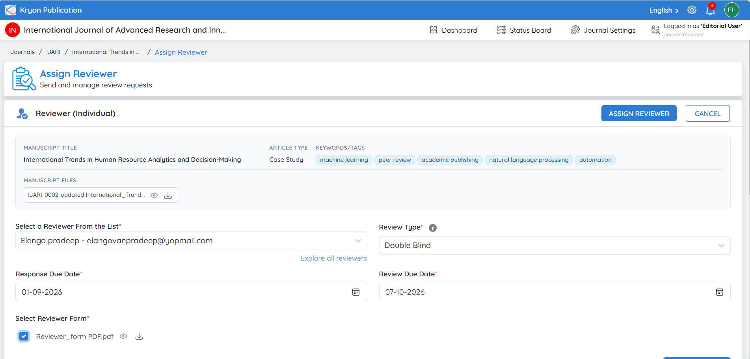Viewport: 750px width, 359px height.
Task: Open the Status Board menu
Action: tap(524, 30)
